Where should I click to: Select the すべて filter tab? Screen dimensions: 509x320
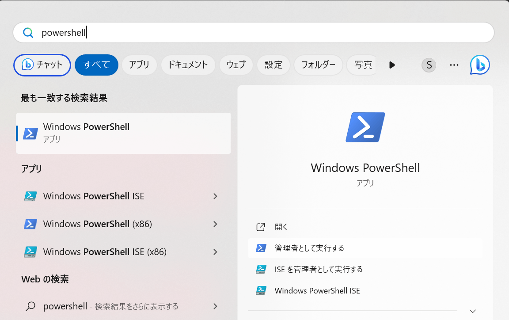click(96, 65)
